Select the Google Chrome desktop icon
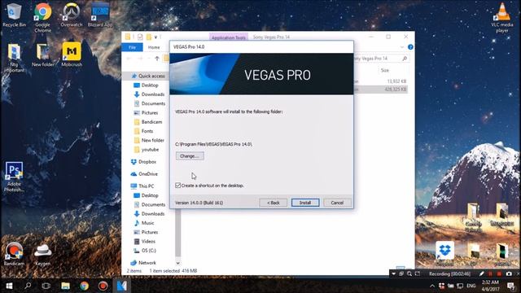The image size is (521, 293). [x=43, y=17]
